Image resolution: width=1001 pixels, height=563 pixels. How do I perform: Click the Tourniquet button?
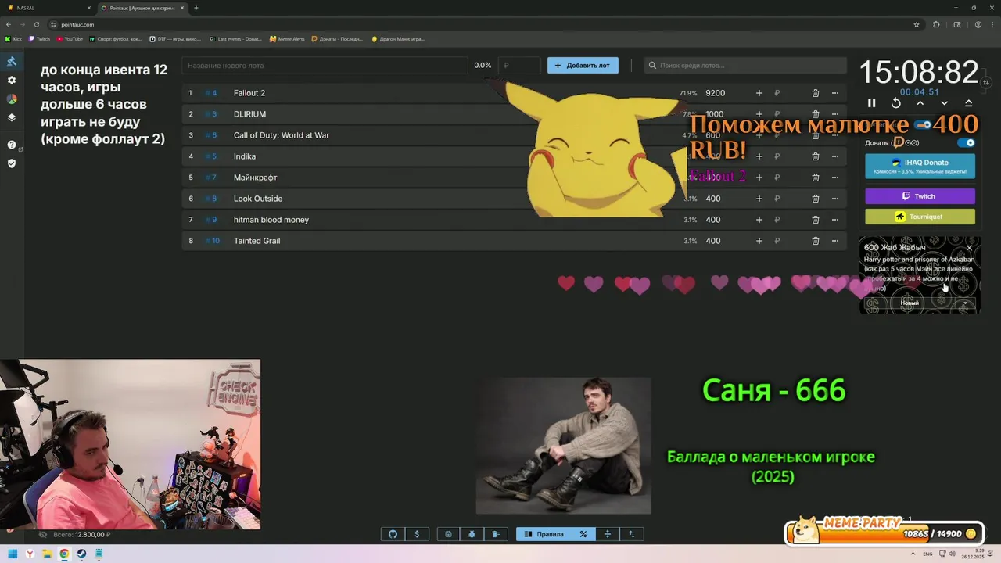920,217
